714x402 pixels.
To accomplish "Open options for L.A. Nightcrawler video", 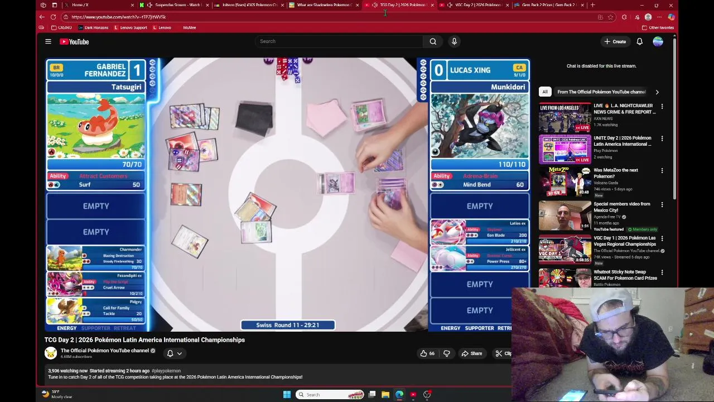I will click(662, 106).
